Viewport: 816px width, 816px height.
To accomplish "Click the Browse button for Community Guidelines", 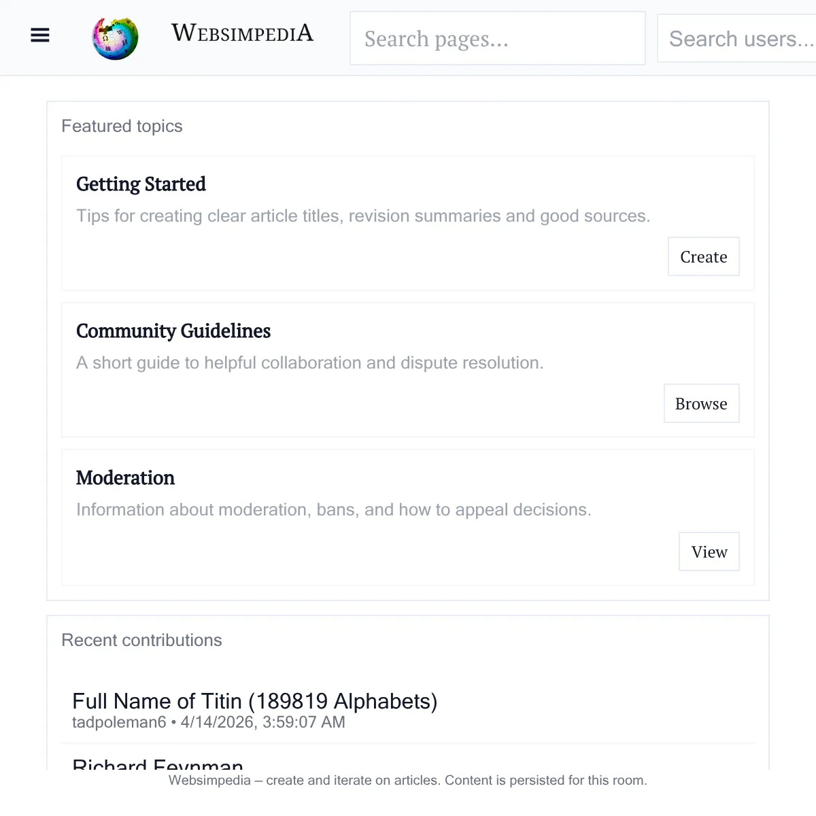I will pyautogui.click(x=702, y=403).
